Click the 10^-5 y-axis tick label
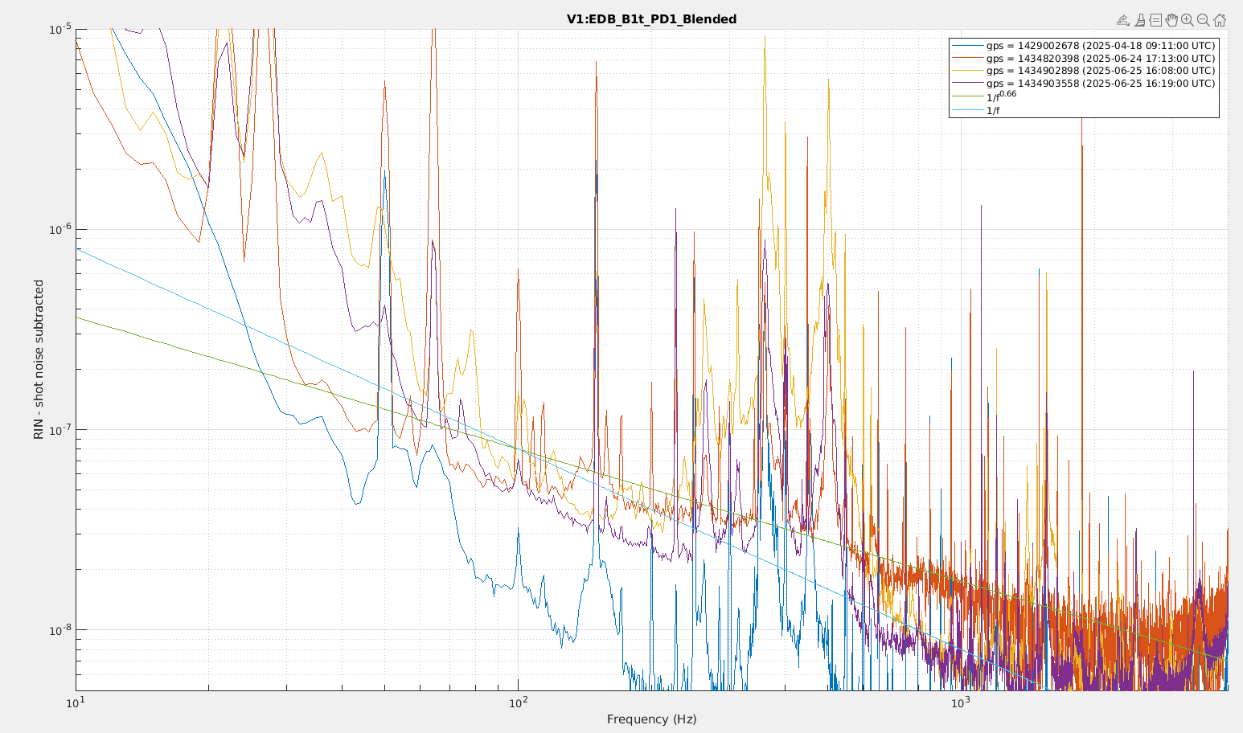Viewport: 1243px width, 733px height. pos(61,30)
